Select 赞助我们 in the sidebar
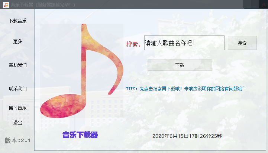 (17, 65)
